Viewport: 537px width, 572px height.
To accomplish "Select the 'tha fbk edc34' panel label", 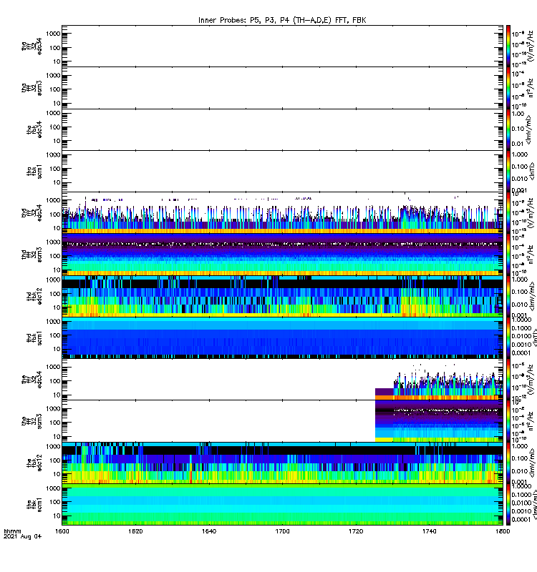I will pos(34,130).
